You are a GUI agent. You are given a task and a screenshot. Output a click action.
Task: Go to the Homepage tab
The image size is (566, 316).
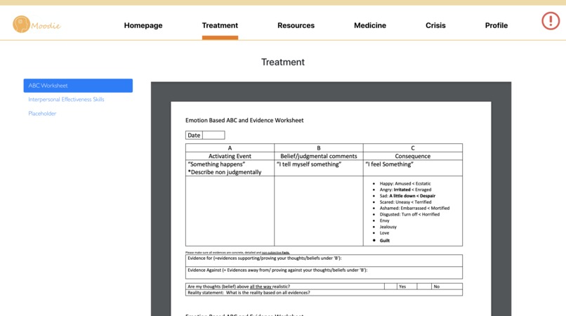coord(143,25)
